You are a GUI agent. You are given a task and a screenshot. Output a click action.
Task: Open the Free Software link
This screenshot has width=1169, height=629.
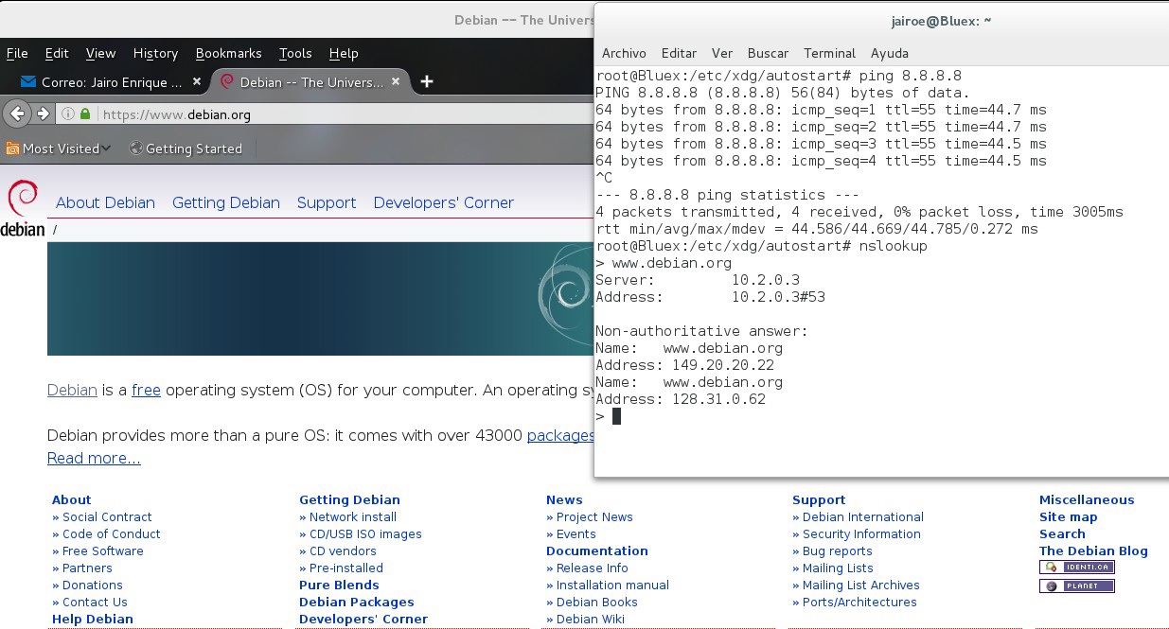(x=103, y=550)
